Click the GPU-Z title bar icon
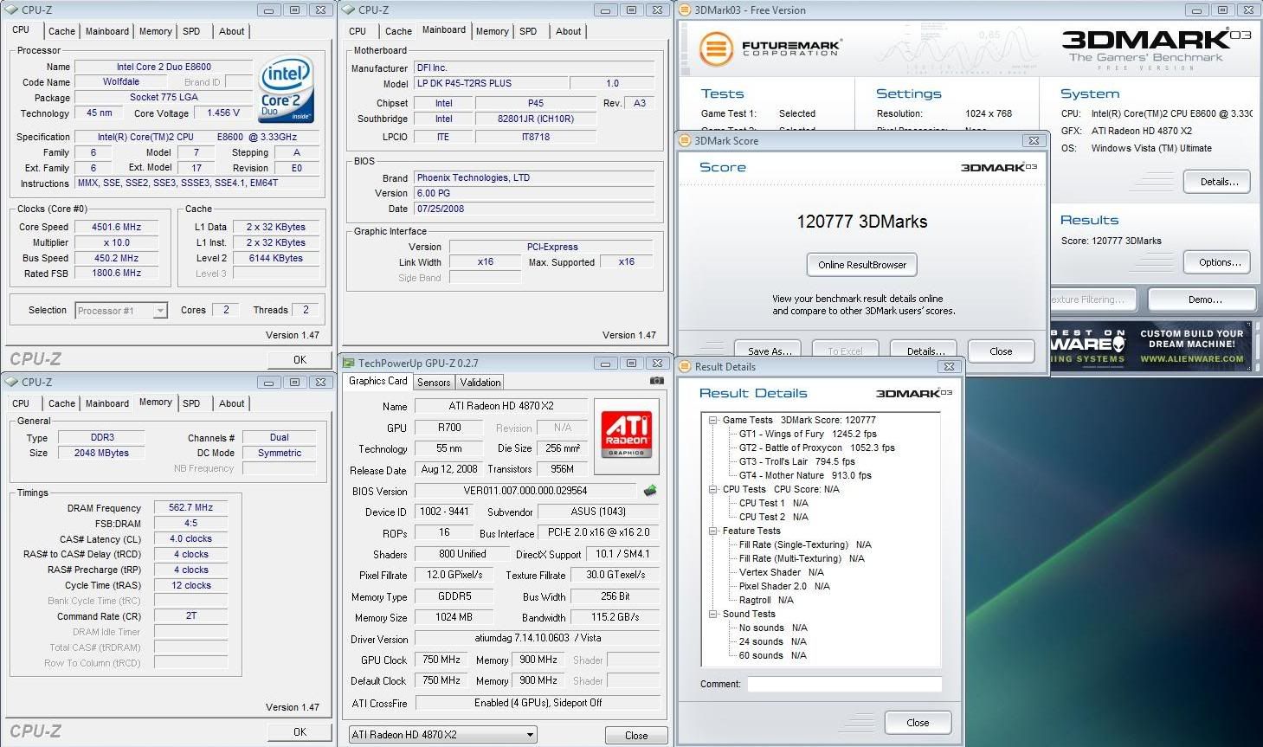 click(x=349, y=364)
